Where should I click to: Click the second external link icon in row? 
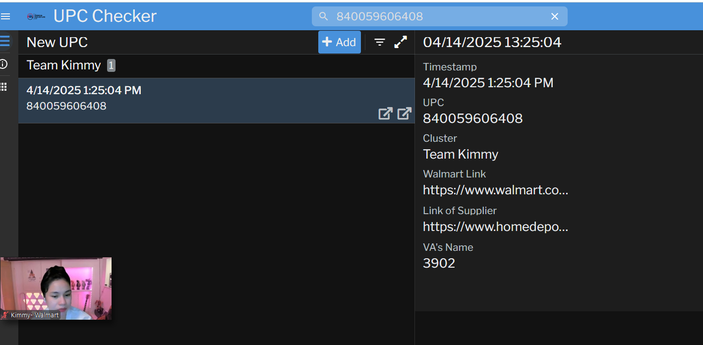404,114
